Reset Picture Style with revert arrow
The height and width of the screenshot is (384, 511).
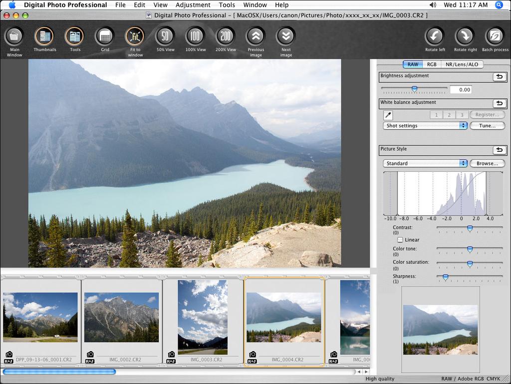pos(499,150)
